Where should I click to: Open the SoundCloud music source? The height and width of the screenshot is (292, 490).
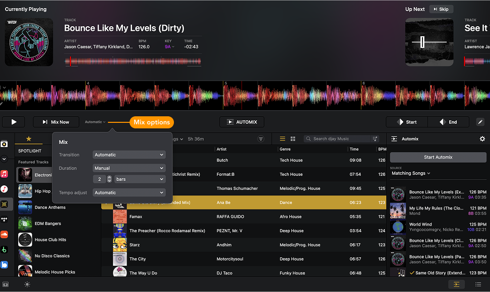pos(4,234)
